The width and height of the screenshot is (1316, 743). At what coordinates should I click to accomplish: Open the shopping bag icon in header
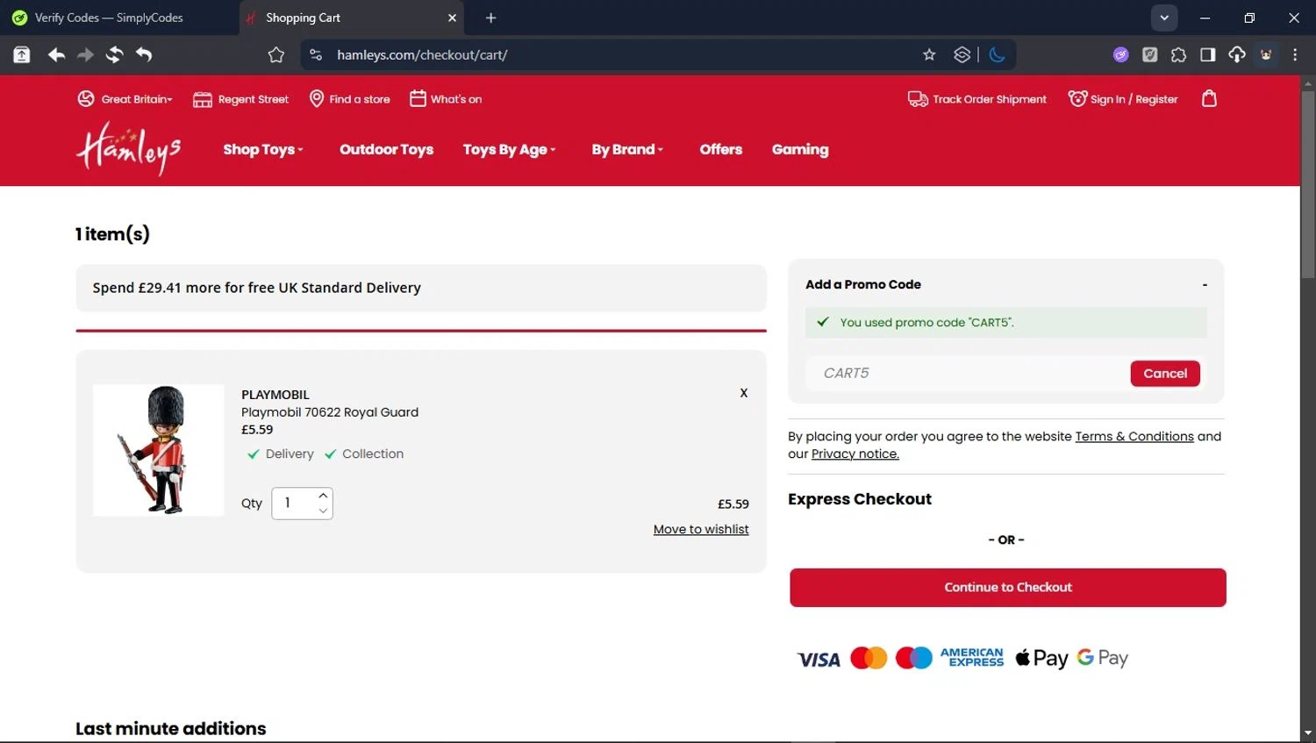coord(1209,98)
